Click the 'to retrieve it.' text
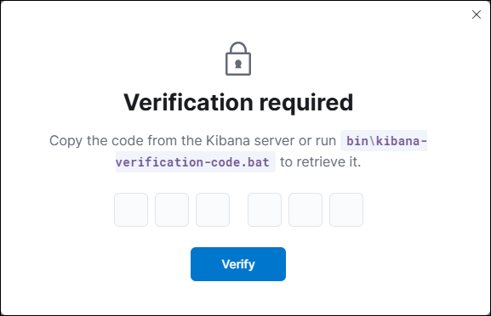Image resolution: width=491 pixels, height=316 pixels. pyautogui.click(x=320, y=162)
